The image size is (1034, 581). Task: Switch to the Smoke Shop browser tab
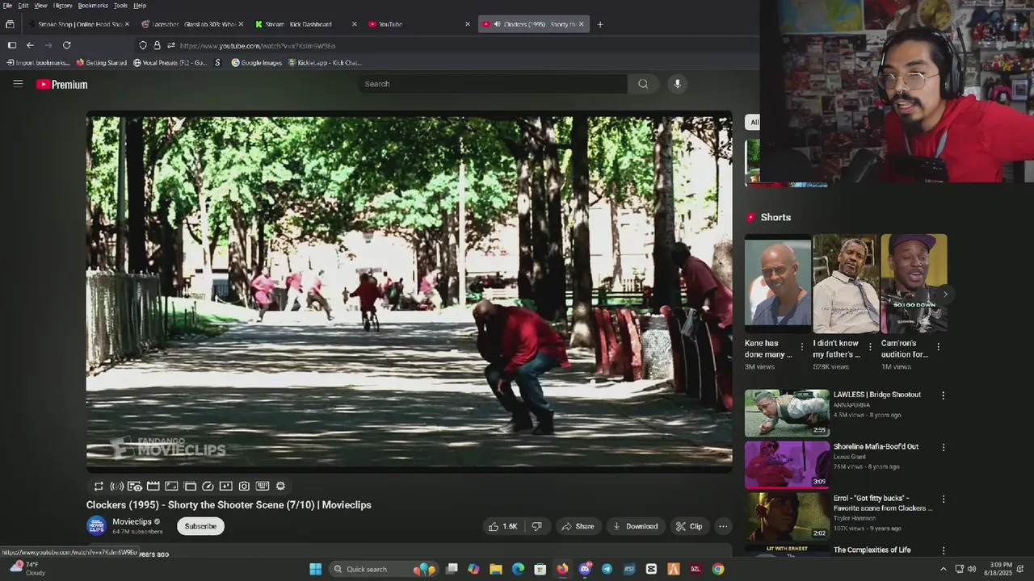[x=77, y=24]
